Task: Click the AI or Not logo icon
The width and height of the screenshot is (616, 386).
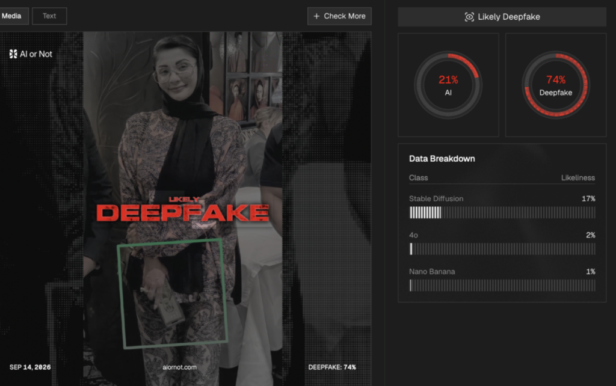Action: coord(13,54)
